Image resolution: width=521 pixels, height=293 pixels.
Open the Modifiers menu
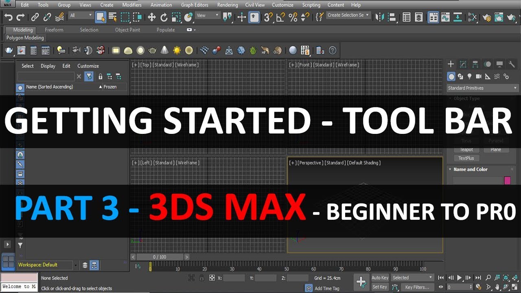click(132, 5)
